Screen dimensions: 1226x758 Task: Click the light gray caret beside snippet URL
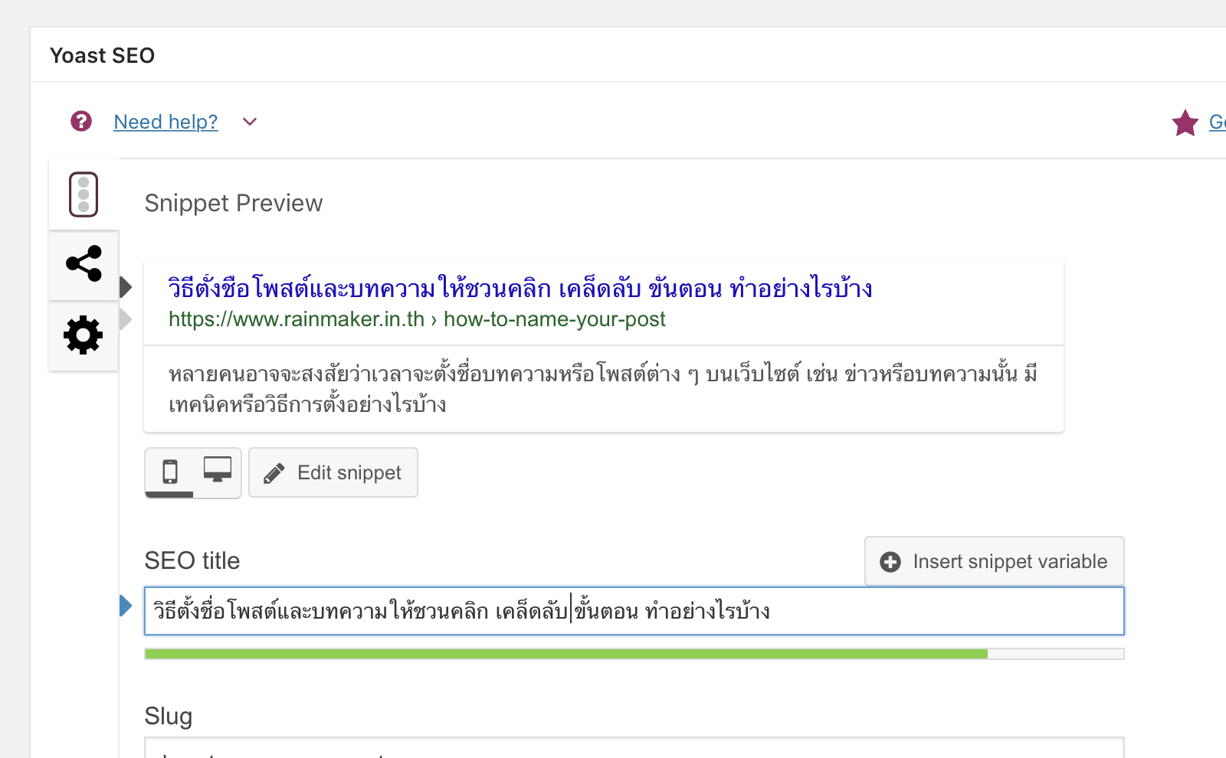coord(126,319)
